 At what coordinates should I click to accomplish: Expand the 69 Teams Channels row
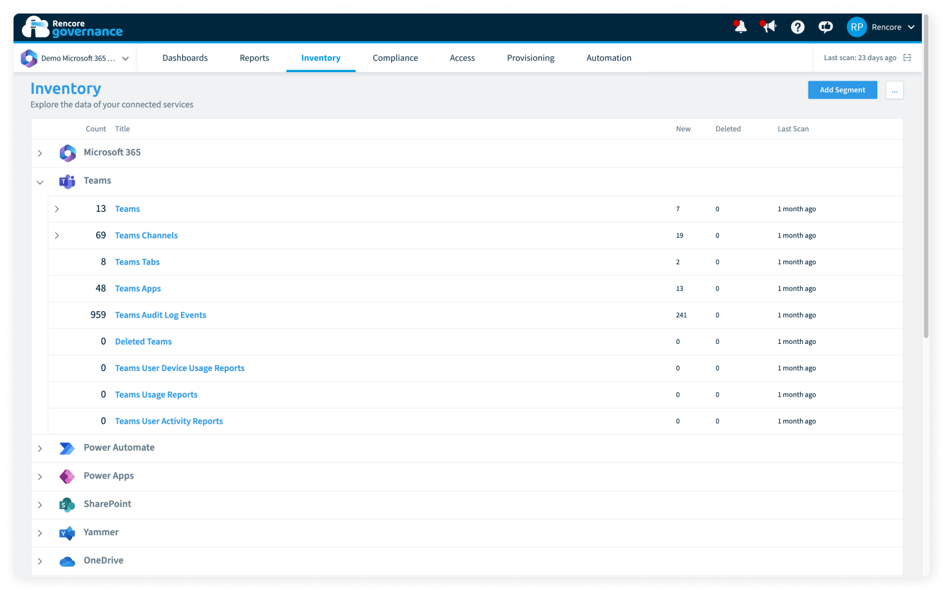pyautogui.click(x=57, y=235)
